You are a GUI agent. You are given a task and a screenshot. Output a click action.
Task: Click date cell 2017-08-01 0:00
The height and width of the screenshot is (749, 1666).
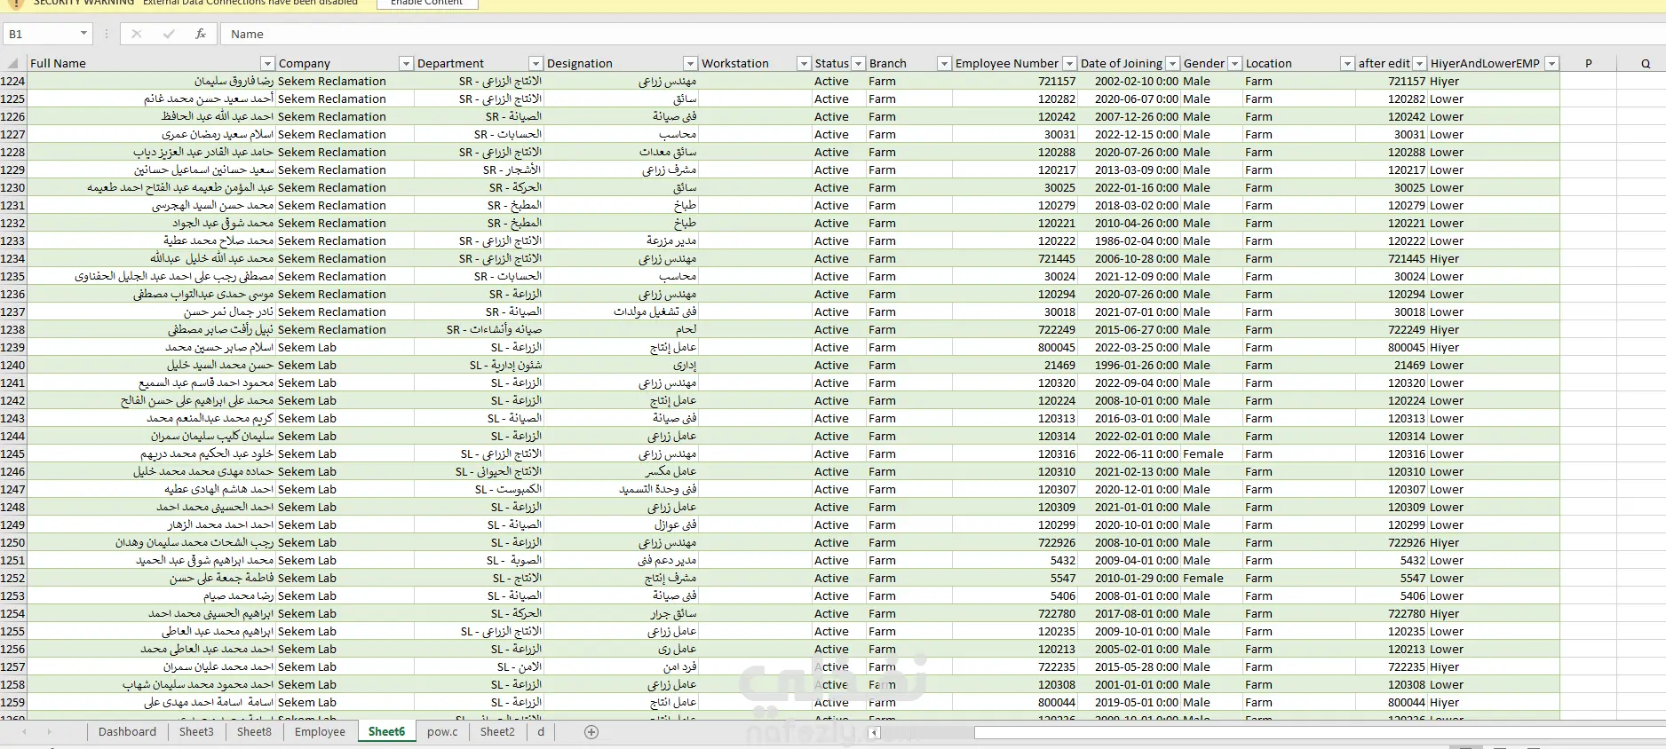click(x=1130, y=613)
